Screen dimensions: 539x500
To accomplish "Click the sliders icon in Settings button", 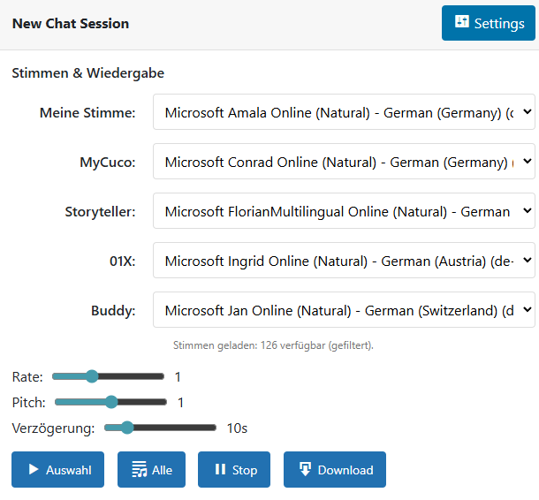I will point(461,22).
